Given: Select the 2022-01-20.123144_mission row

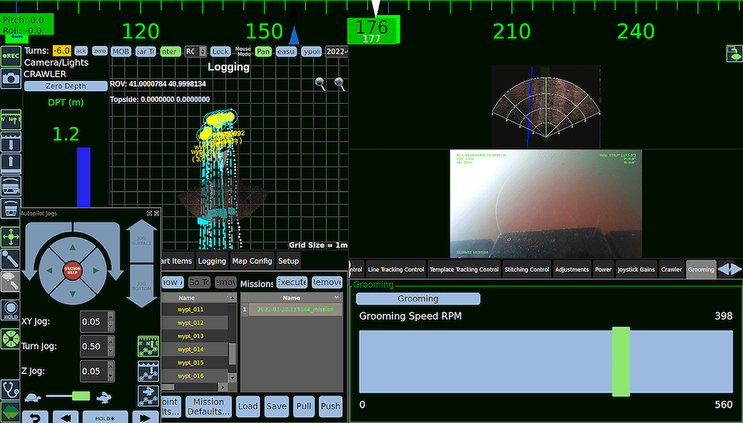Looking at the screenshot, I should tap(295, 309).
